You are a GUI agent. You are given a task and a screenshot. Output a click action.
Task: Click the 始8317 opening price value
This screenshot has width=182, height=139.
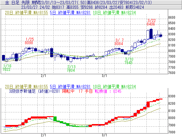(x=58, y=7)
